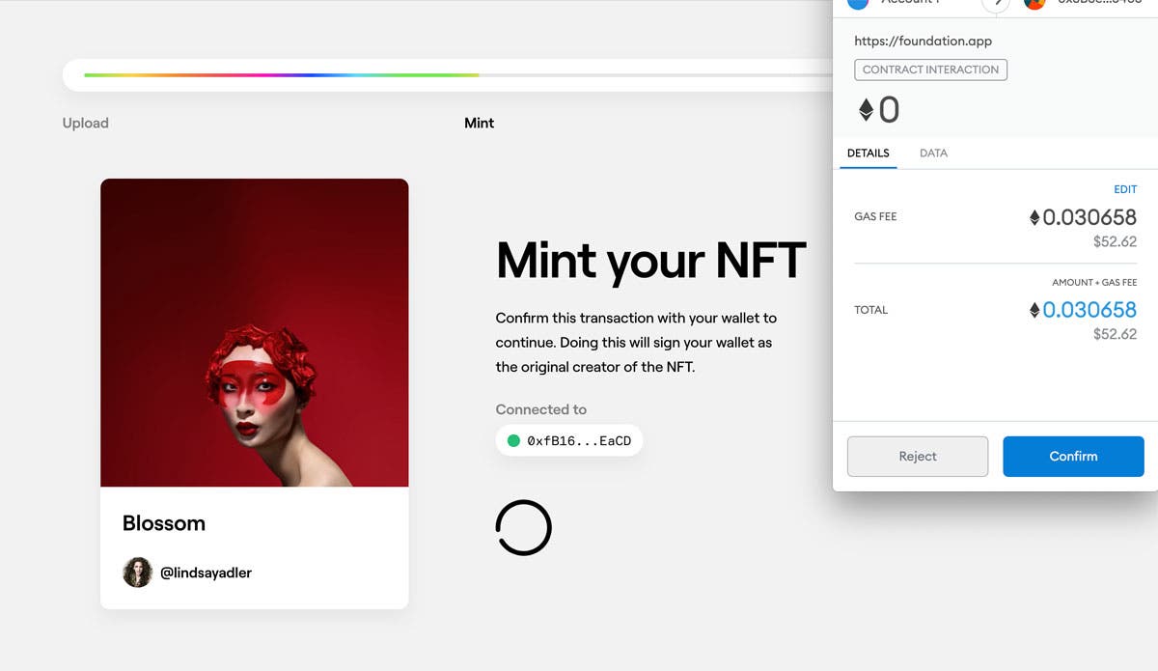Viewport: 1158px width, 671px height.
Task: Reject the MetaMask transaction
Action: tap(918, 457)
